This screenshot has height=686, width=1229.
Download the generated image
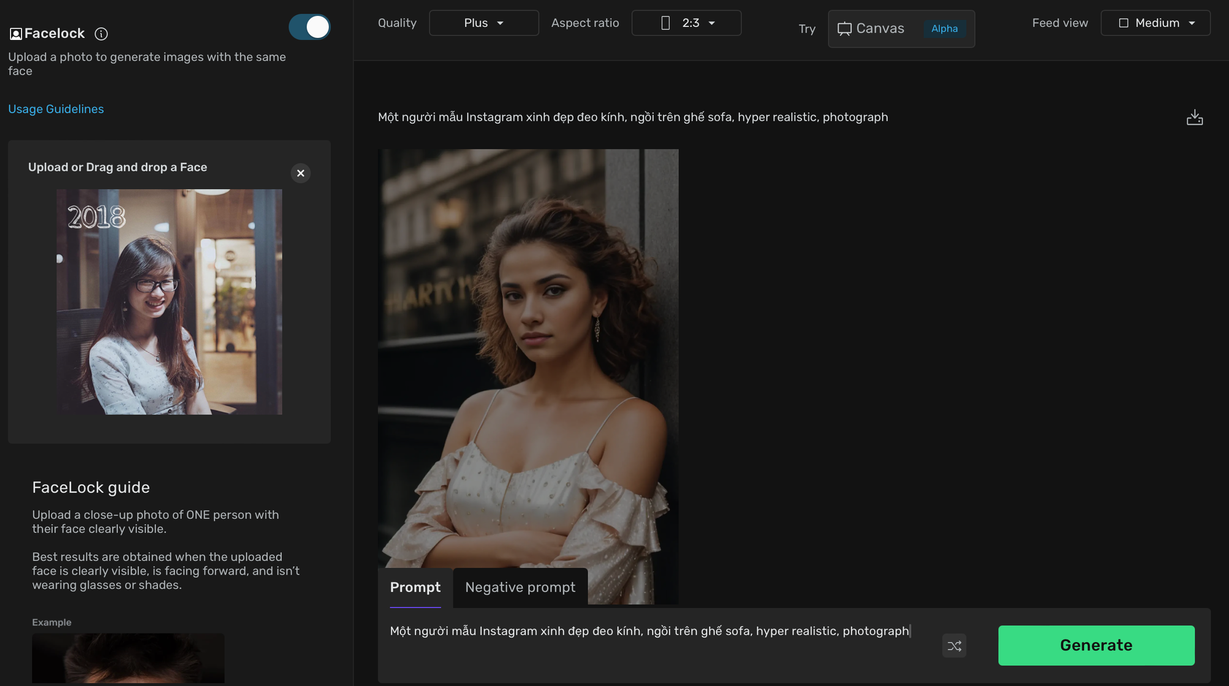tap(1195, 117)
